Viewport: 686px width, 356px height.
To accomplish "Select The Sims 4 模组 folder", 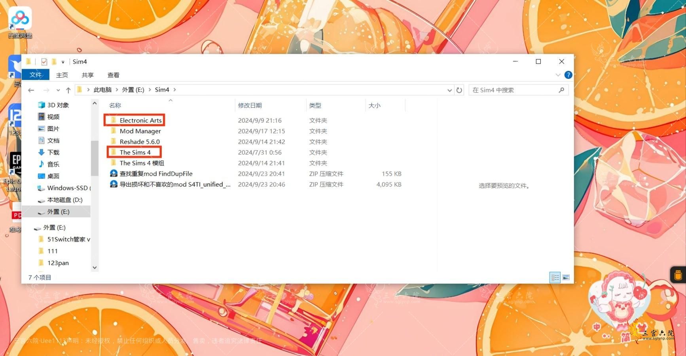I will click(x=142, y=163).
